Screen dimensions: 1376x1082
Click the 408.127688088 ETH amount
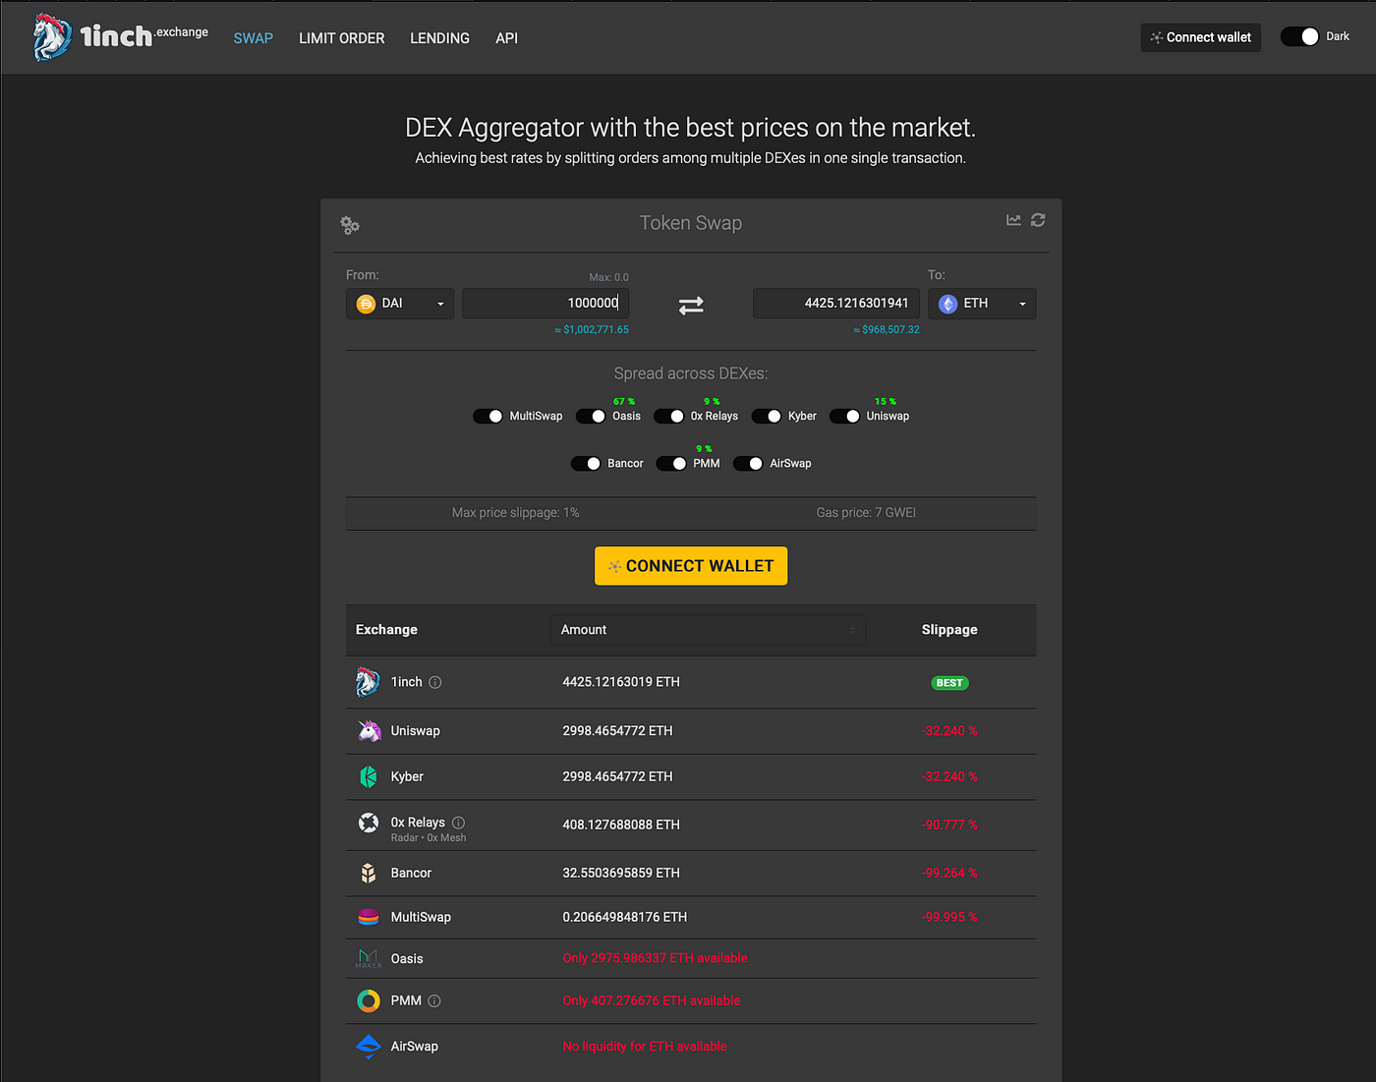click(621, 825)
